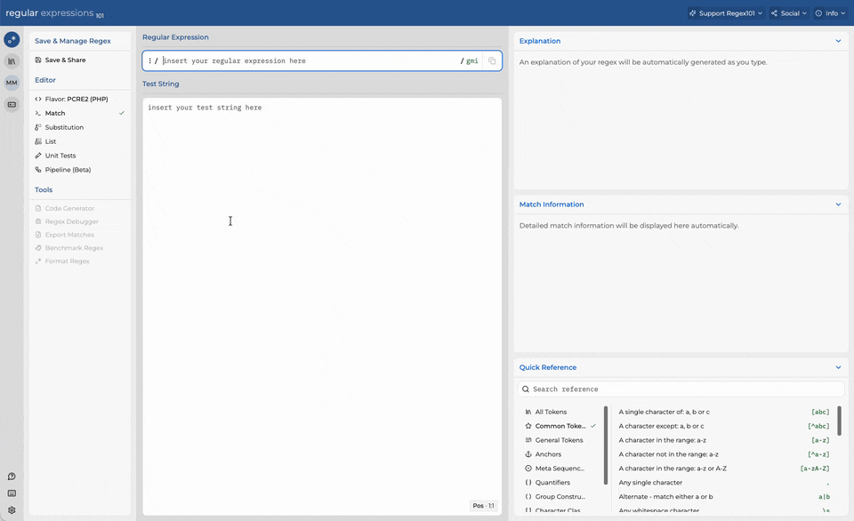Open the chat feedback icon at sidebar bottom
Viewport: 854px width, 521px height.
12,477
